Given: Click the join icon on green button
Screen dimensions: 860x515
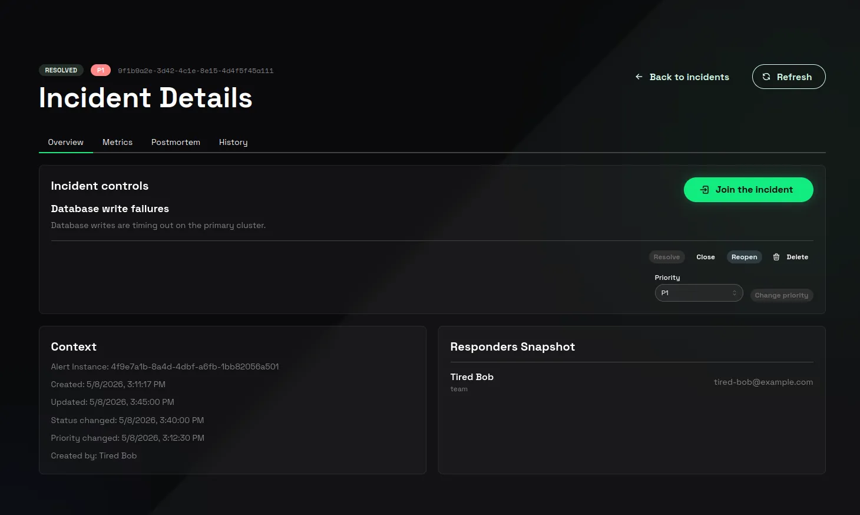Looking at the screenshot, I should 704,190.
